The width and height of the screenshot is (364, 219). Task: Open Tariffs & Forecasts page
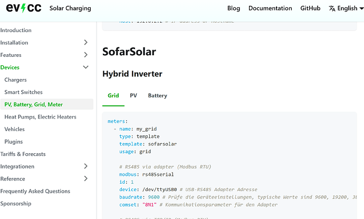click(23, 154)
